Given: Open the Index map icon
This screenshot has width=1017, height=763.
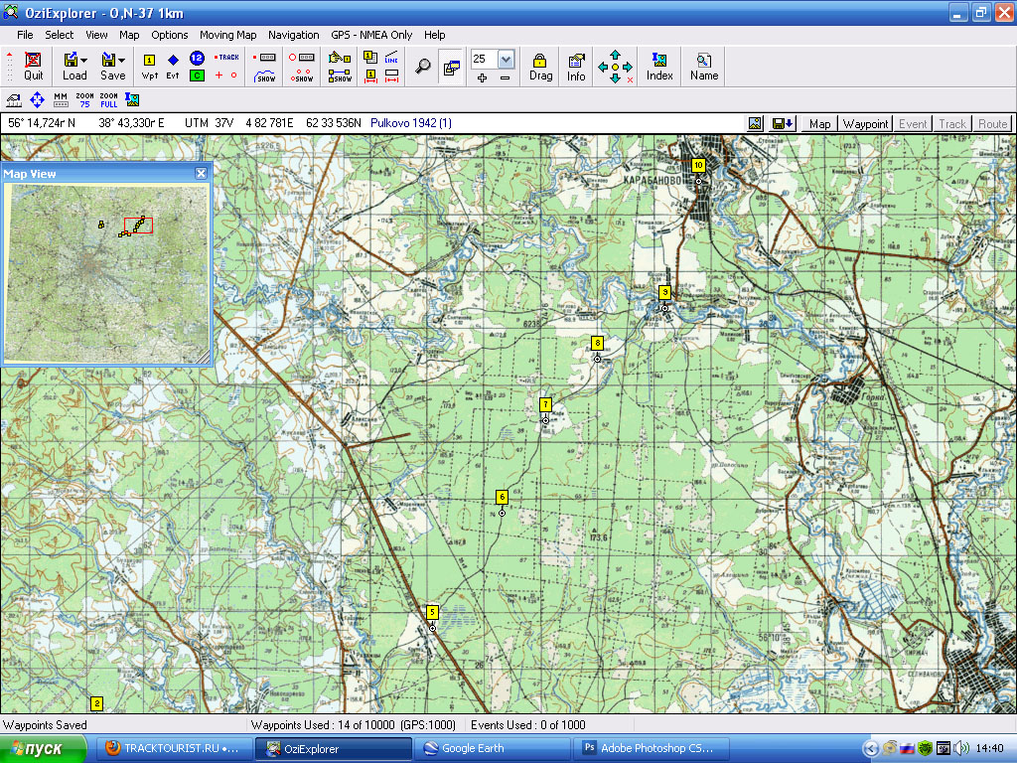Looking at the screenshot, I should 659,66.
